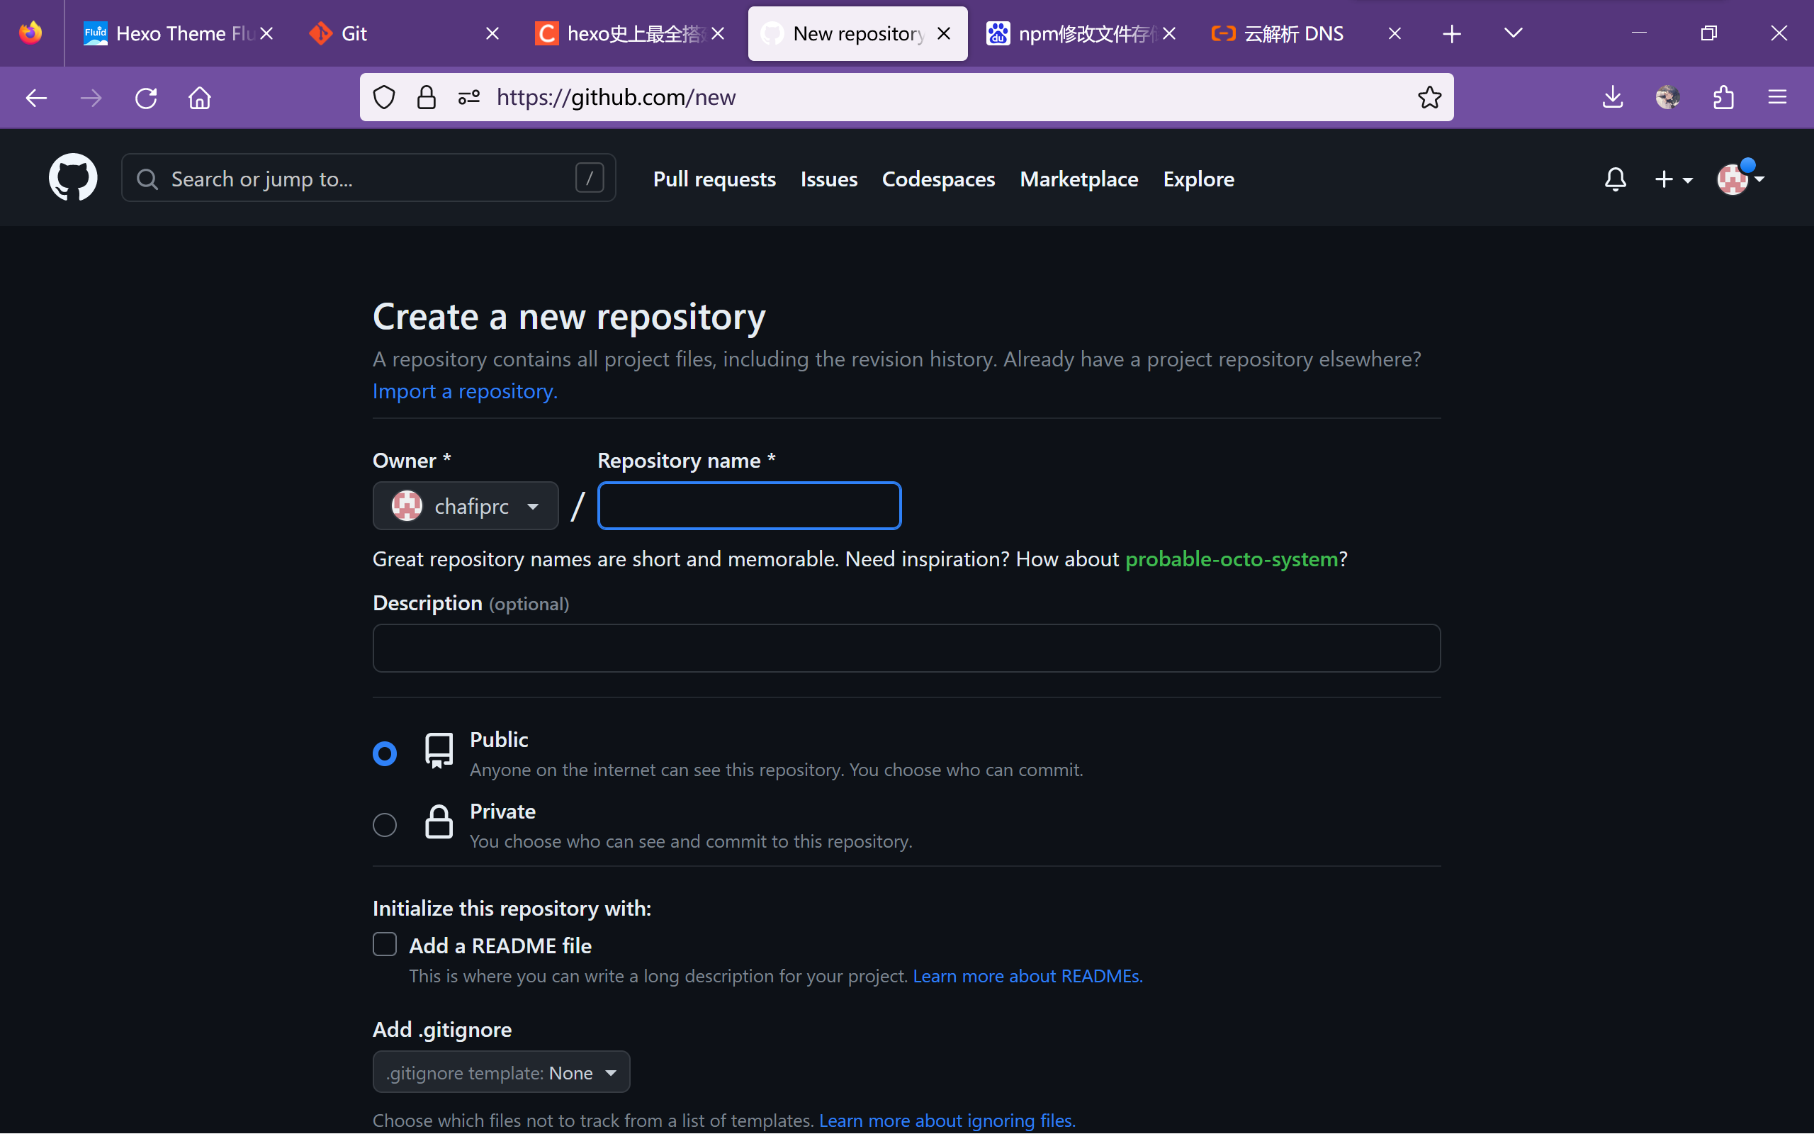
Task: Open the plus create-new dropdown
Action: (x=1673, y=179)
